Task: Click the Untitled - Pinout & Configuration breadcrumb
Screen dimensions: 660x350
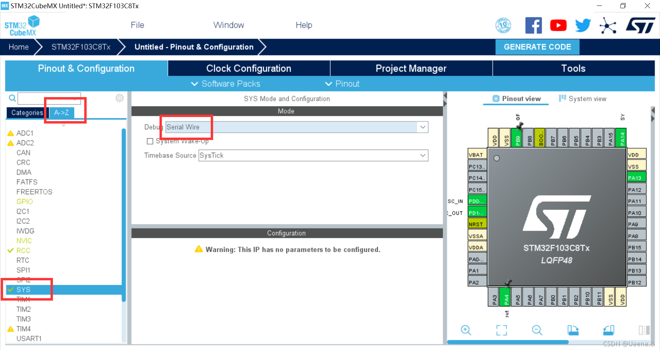Action: [194, 47]
